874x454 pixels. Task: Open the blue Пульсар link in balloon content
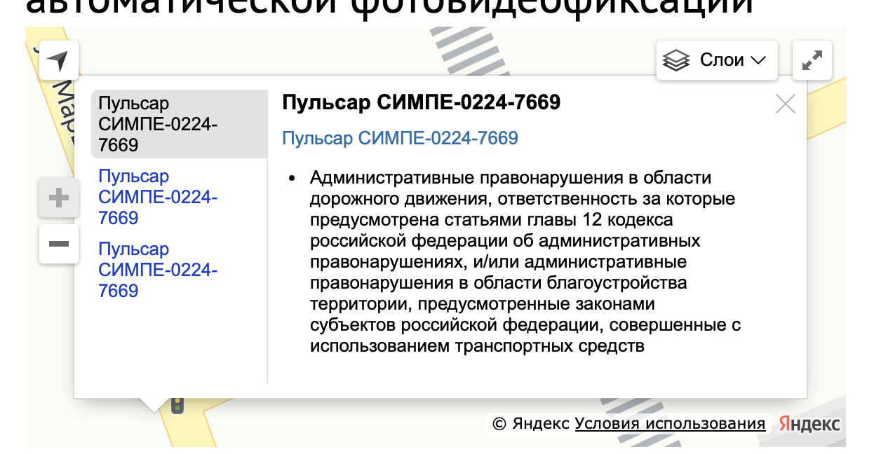tap(400, 138)
